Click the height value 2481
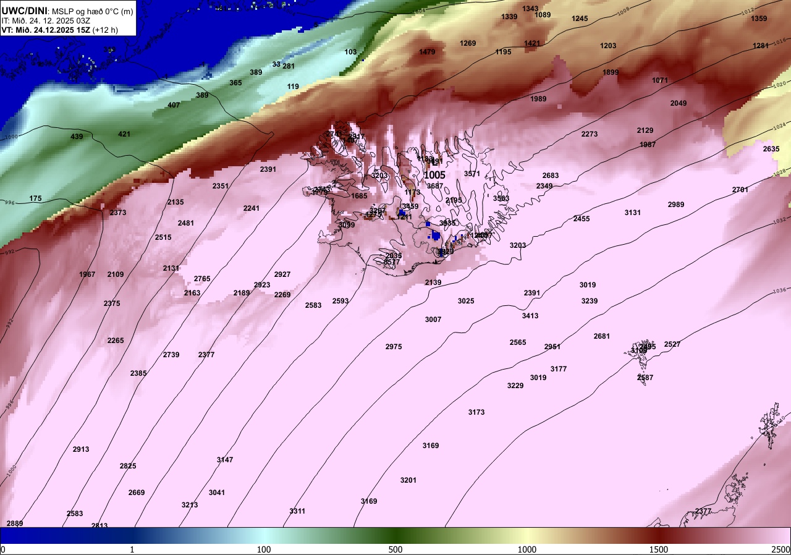This screenshot has width=791, height=555. click(x=186, y=223)
